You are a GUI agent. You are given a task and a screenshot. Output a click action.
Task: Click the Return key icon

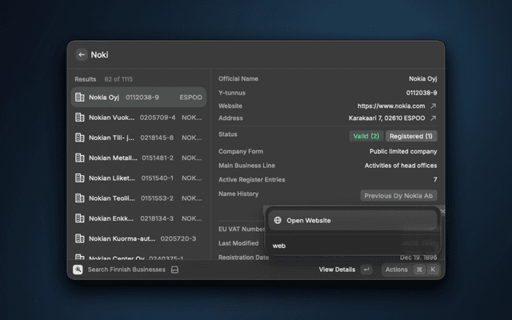coord(366,270)
